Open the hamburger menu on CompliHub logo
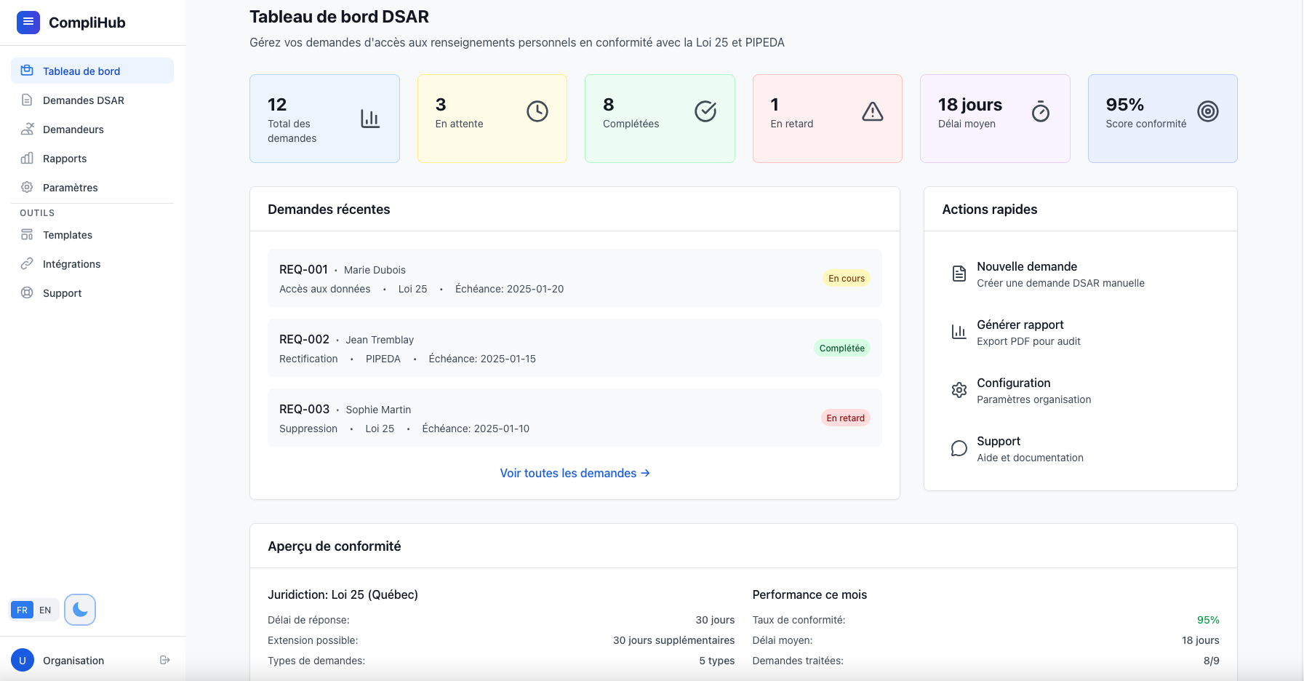 pos(28,22)
